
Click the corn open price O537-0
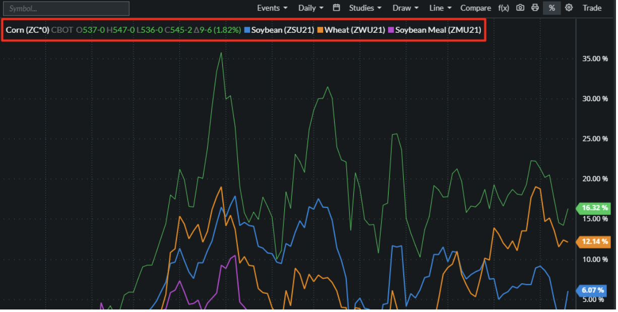click(x=90, y=30)
